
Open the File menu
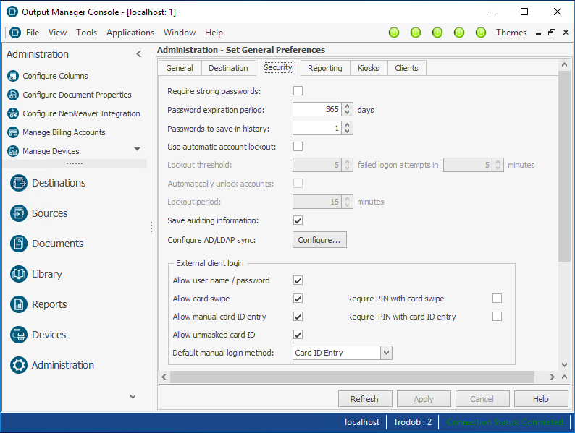click(33, 33)
